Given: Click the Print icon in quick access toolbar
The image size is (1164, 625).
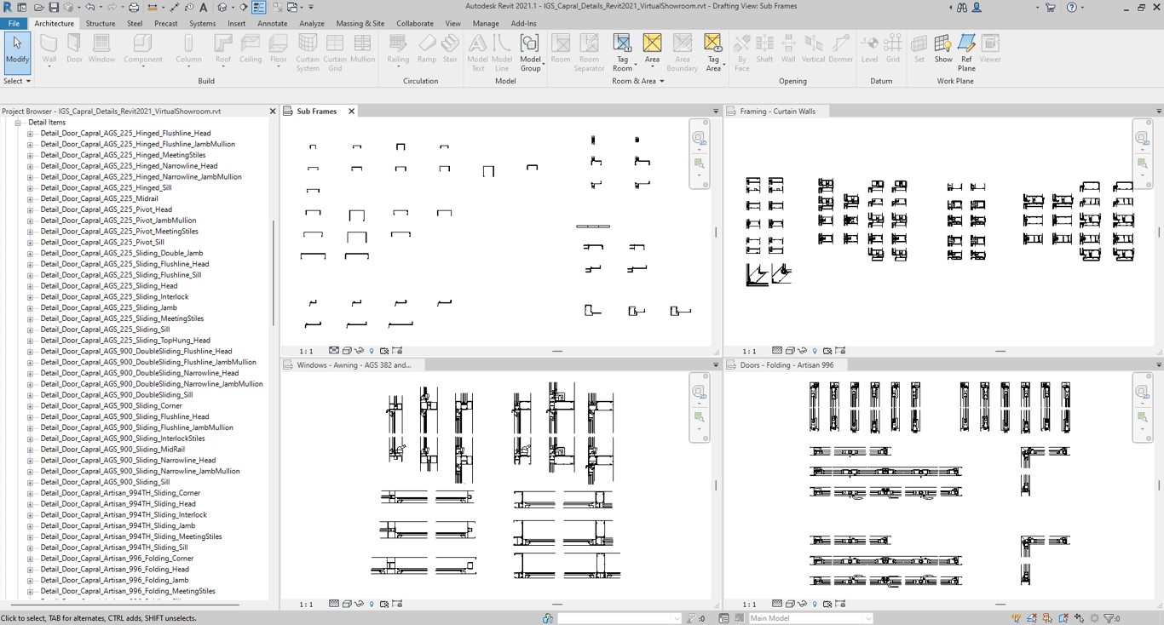Looking at the screenshot, I should click(133, 8).
